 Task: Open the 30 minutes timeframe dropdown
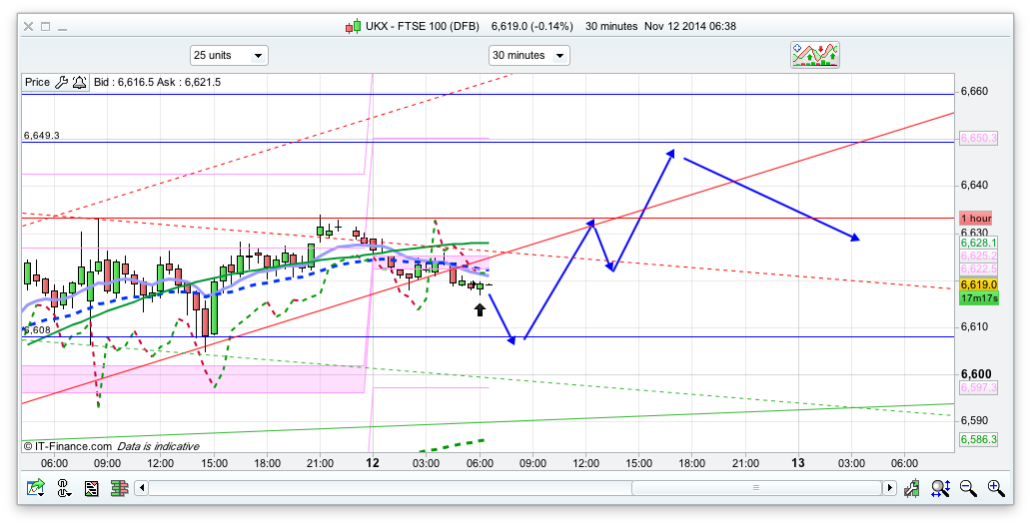coord(529,55)
